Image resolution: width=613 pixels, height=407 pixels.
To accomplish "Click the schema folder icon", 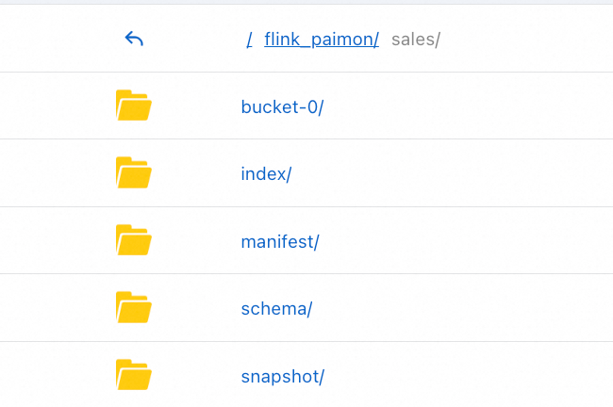I will coord(133,308).
